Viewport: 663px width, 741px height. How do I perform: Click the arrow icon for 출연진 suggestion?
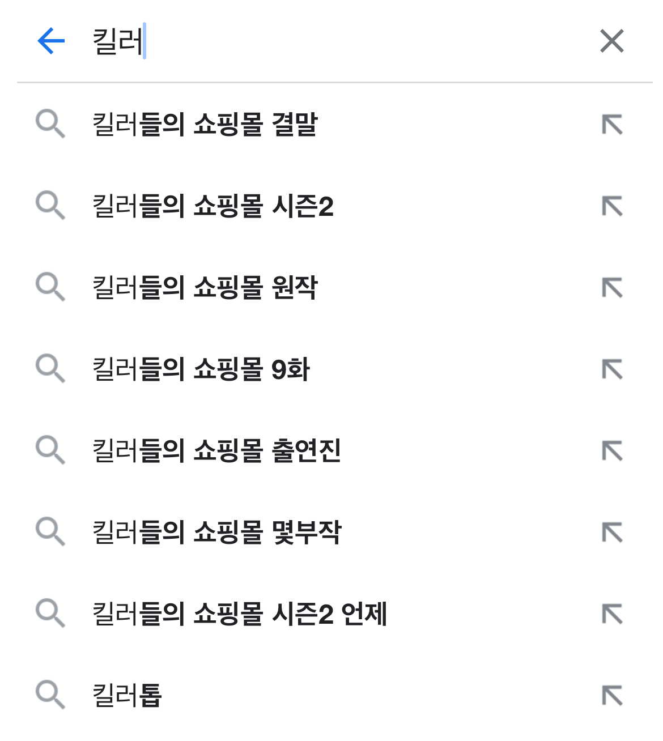coord(612,450)
